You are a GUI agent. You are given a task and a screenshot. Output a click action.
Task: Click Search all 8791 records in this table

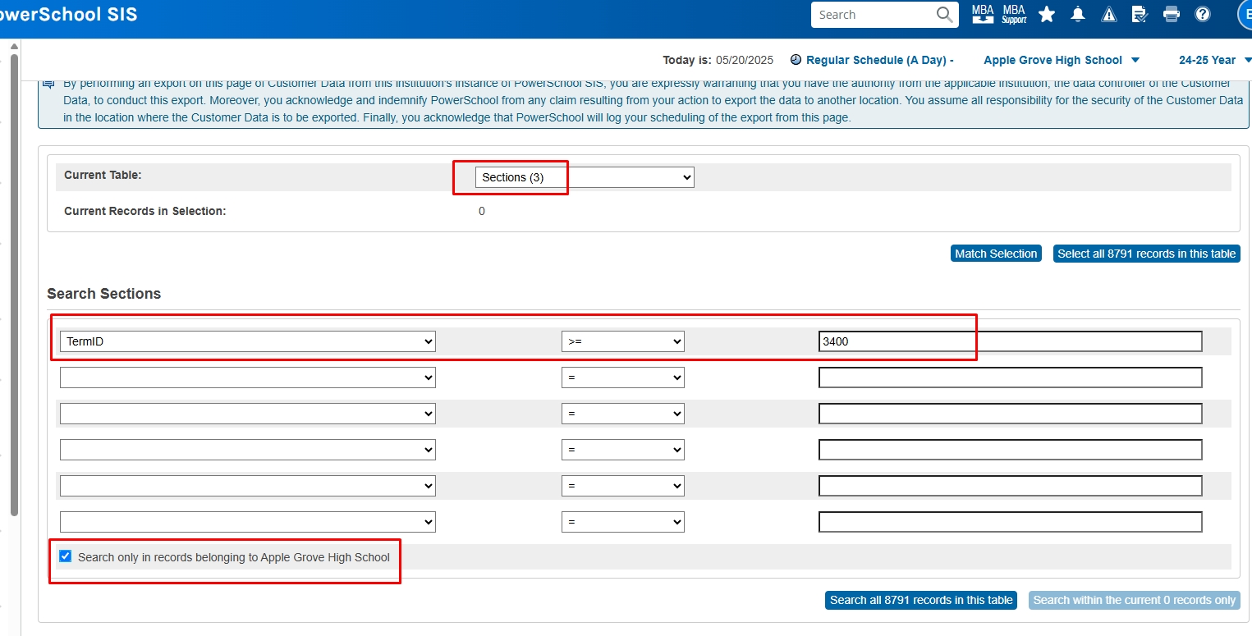920,600
